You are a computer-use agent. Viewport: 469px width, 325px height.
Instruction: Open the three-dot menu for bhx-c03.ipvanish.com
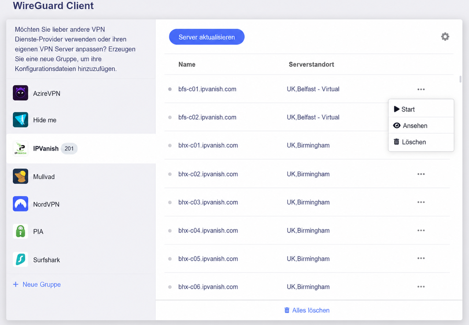421,202
